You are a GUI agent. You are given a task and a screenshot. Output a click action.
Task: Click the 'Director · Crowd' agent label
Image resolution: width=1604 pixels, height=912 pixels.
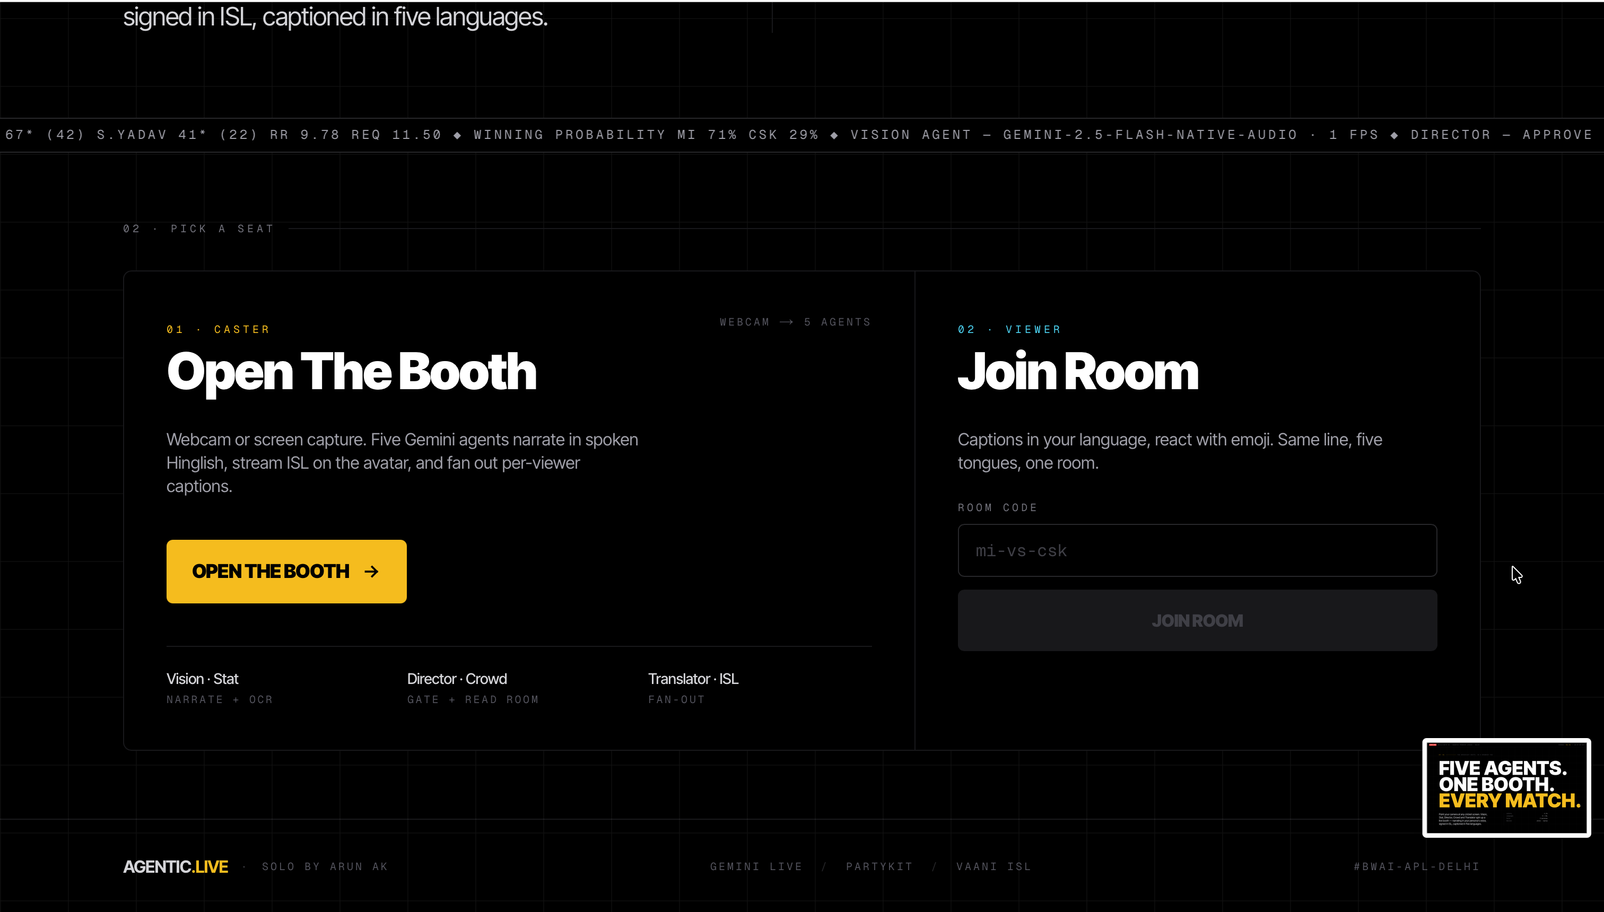pos(457,679)
